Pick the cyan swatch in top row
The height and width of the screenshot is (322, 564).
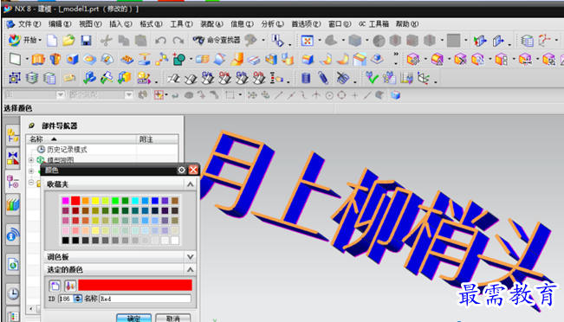135,201
